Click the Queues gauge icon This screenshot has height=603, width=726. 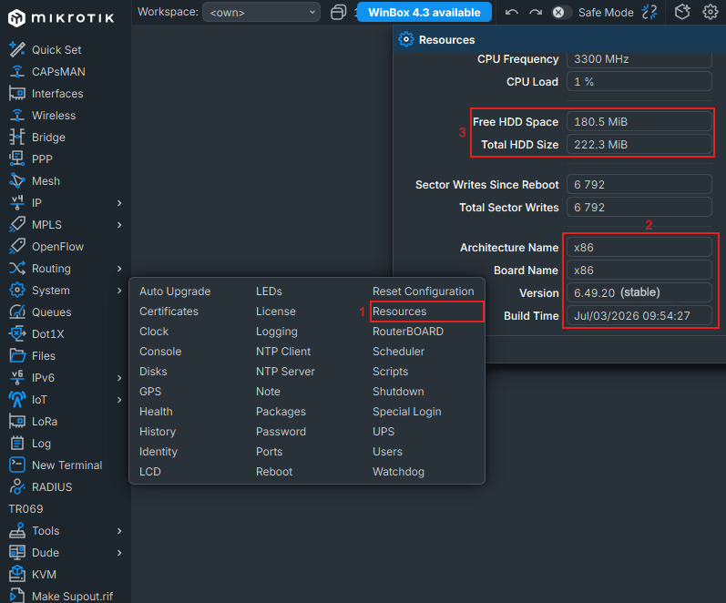coord(17,312)
